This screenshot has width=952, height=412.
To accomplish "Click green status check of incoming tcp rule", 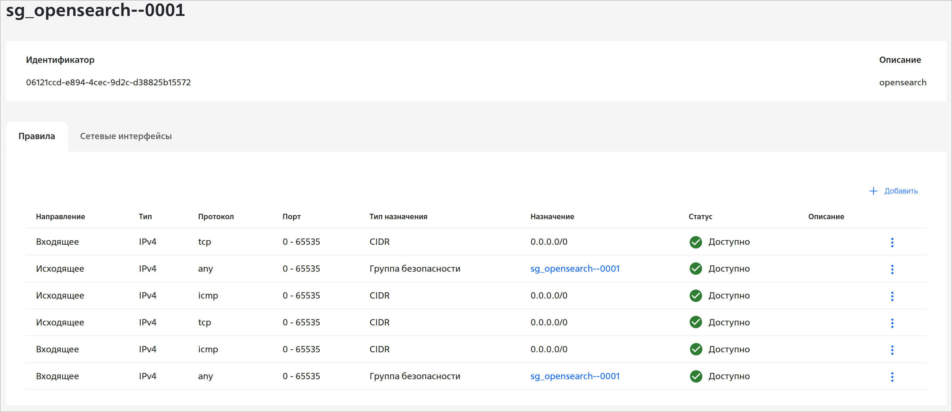I will pyautogui.click(x=695, y=242).
